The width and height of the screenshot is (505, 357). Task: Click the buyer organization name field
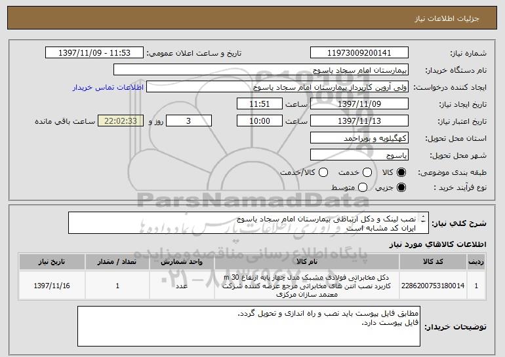coord(261,70)
